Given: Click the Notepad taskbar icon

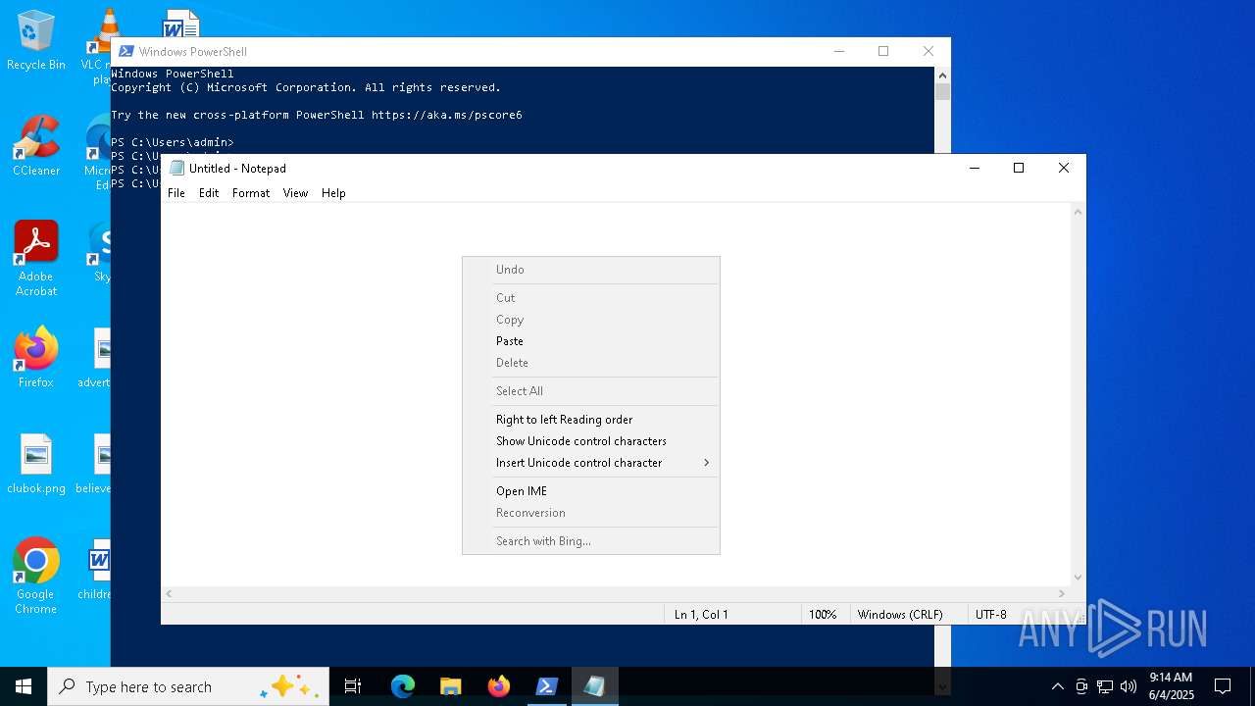Looking at the screenshot, I should (594, 686).
